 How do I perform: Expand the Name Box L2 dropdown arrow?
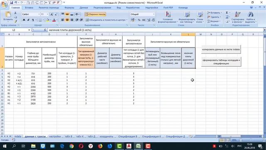coord(29,30)
